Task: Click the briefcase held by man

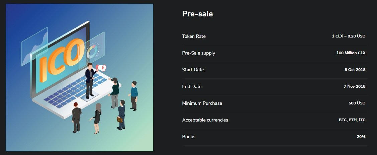Action: pos(119,120)
